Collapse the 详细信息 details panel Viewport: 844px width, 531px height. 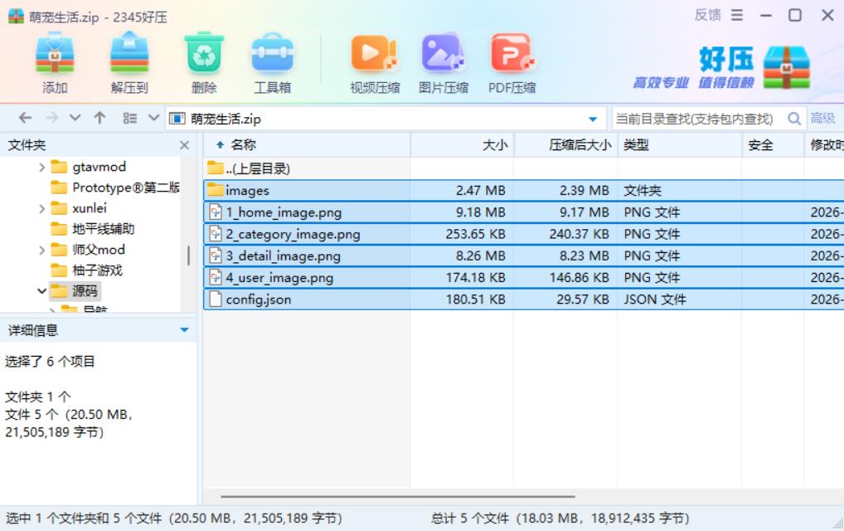pyautogui.click(x=184, y=330)
